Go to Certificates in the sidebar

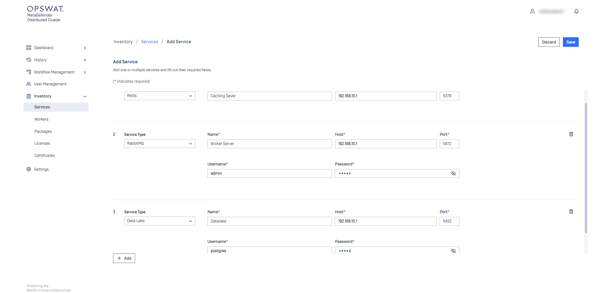coord(44,156)
